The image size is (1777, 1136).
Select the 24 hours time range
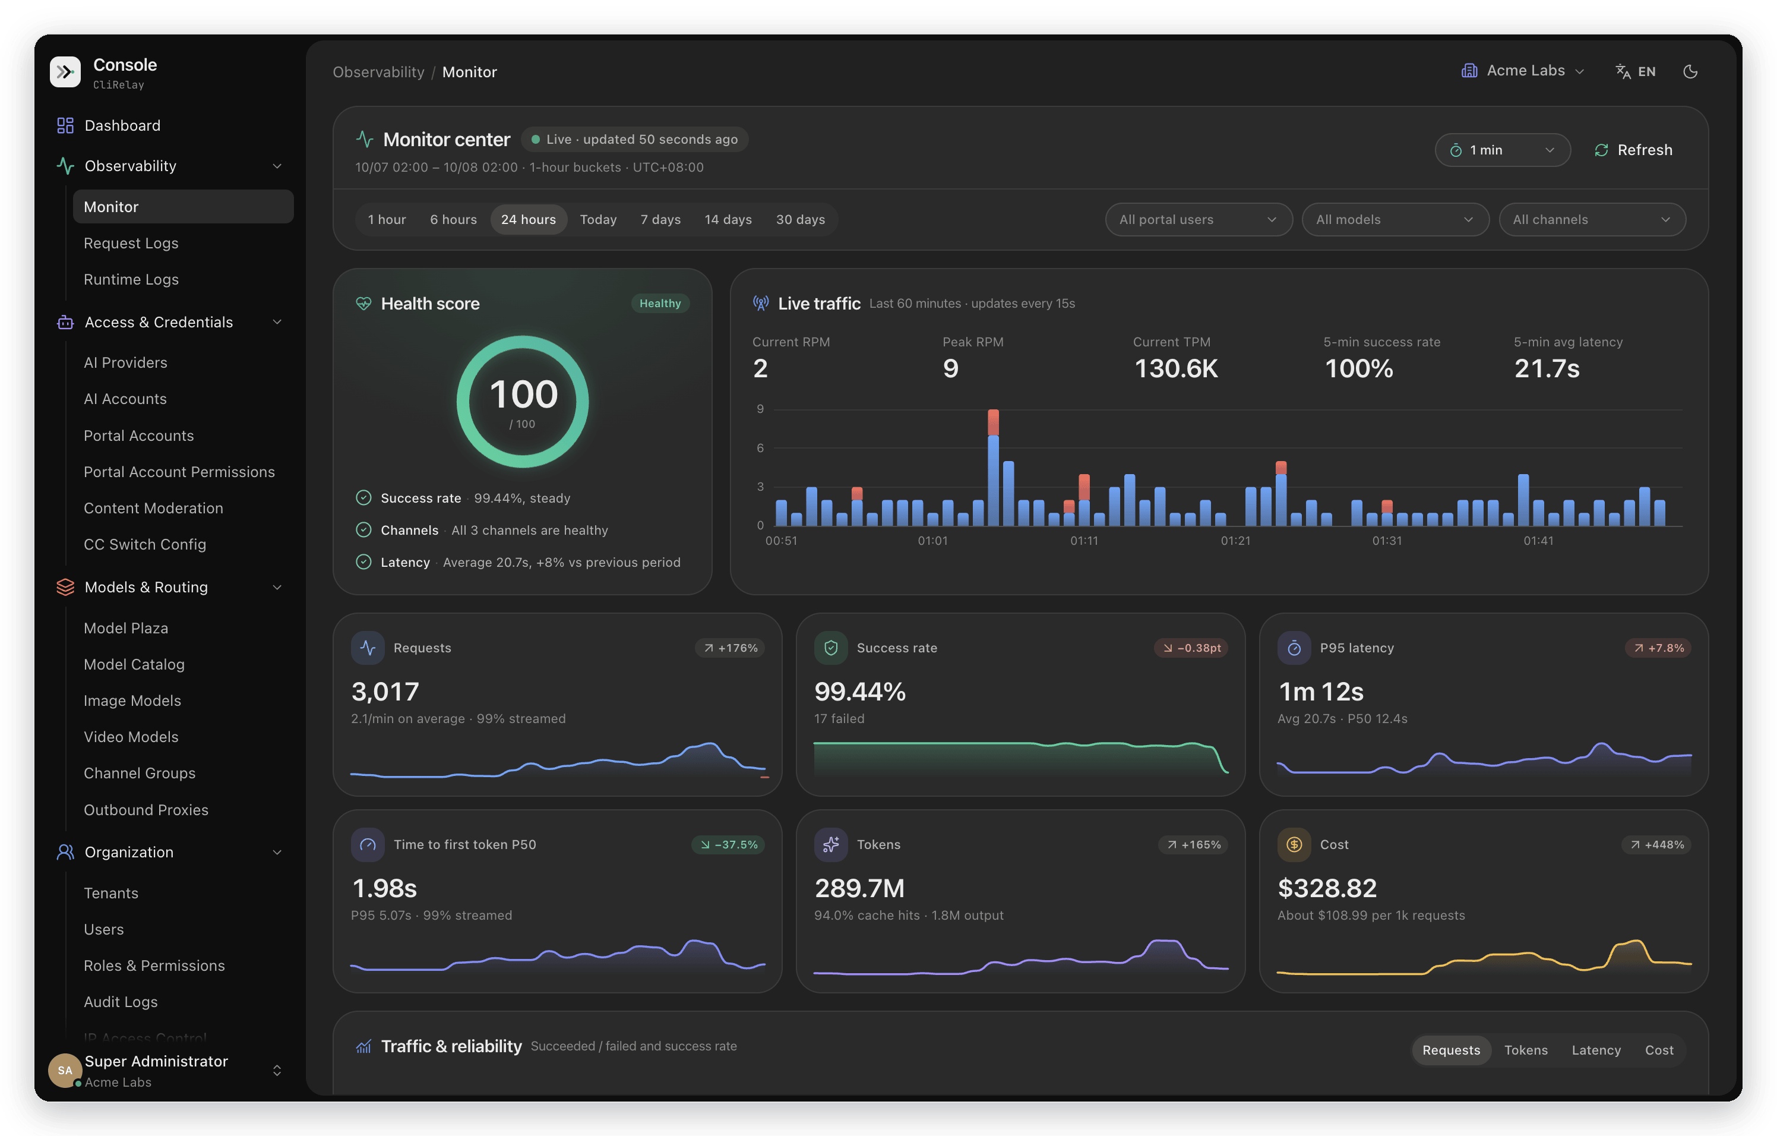point(529,220)
